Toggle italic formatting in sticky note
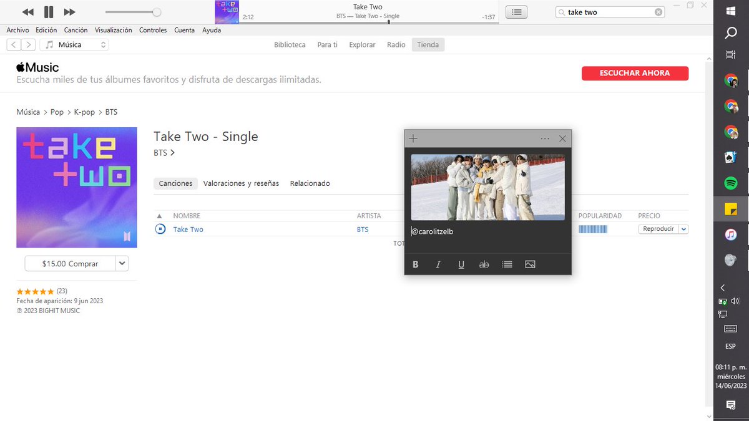This screenshot has width=749, height=421. [438, 264]
